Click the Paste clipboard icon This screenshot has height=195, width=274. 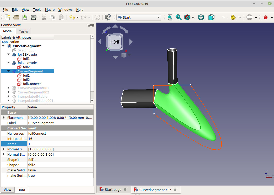point(61,17)
